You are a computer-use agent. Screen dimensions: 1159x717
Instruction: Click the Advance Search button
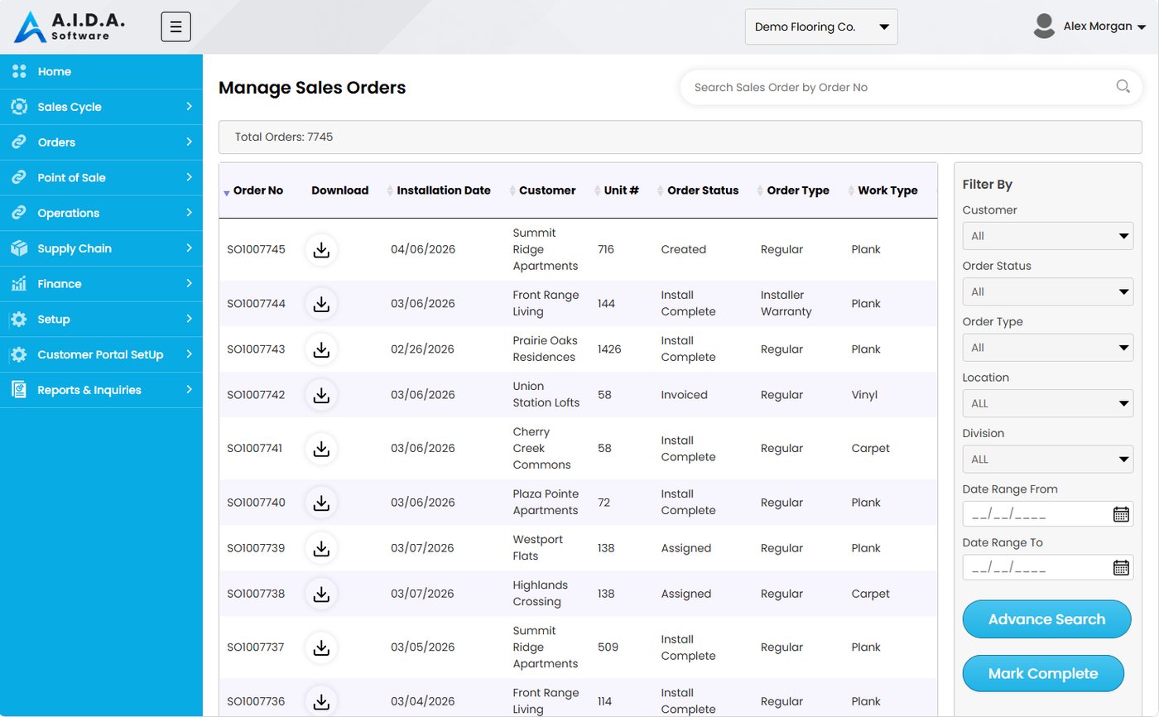(1046, 619)
